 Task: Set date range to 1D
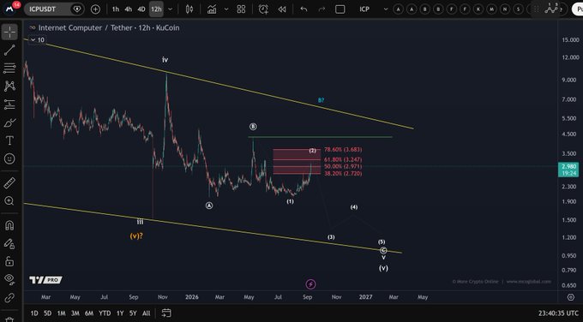tap(34, 313)
